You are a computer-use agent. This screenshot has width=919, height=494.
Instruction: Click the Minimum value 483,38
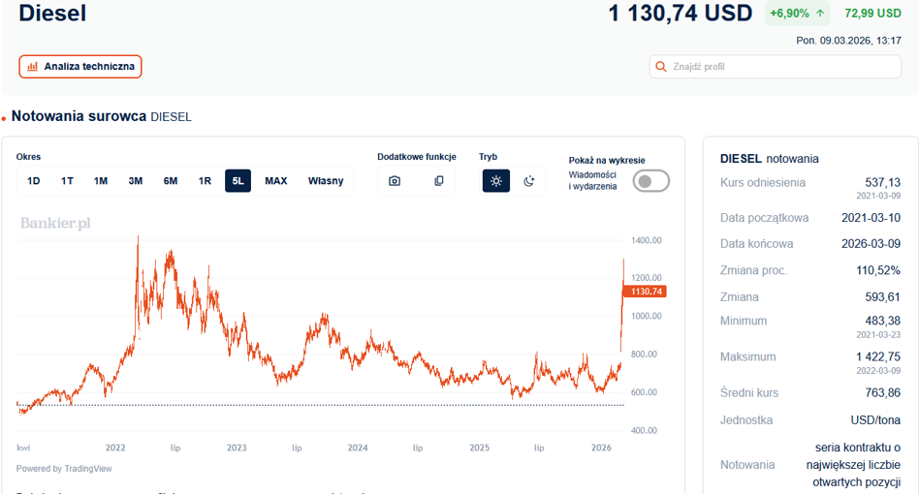click(883, 321)
